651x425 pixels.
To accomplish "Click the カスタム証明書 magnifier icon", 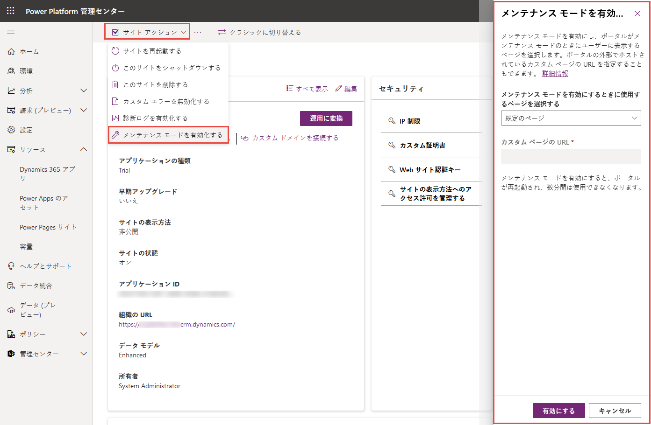I will 392,145.
